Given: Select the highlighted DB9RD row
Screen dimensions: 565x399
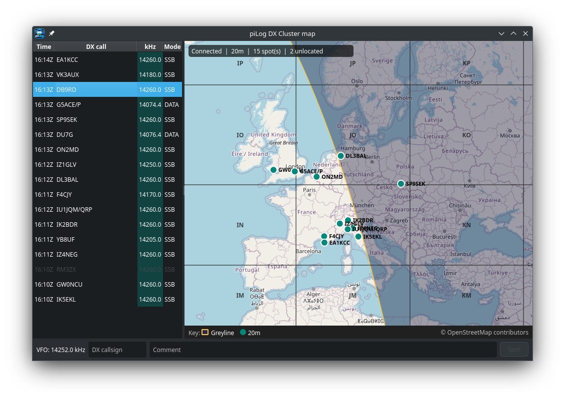Looking at the screenshot, I should (x=107, y=89).
